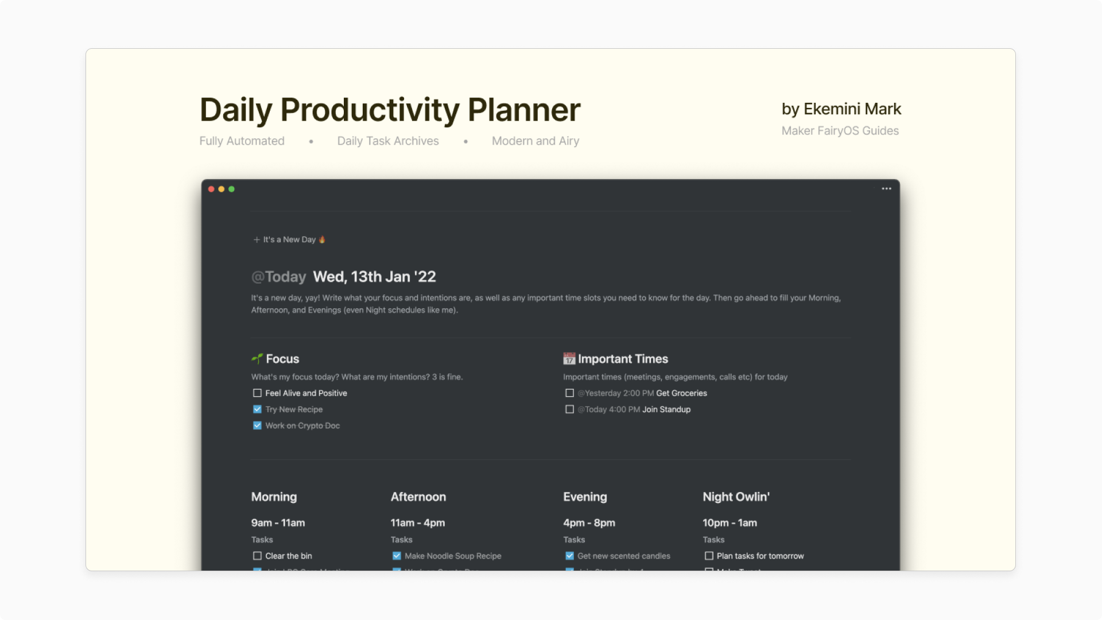The width and height of the screenshot is (1102, 620).
Task: Click the calendar emoji beside Important Times
Action: click(x=569, y=358)
